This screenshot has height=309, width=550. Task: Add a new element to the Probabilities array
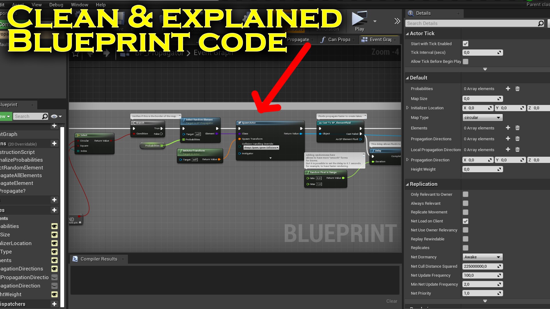pos(508,88)
